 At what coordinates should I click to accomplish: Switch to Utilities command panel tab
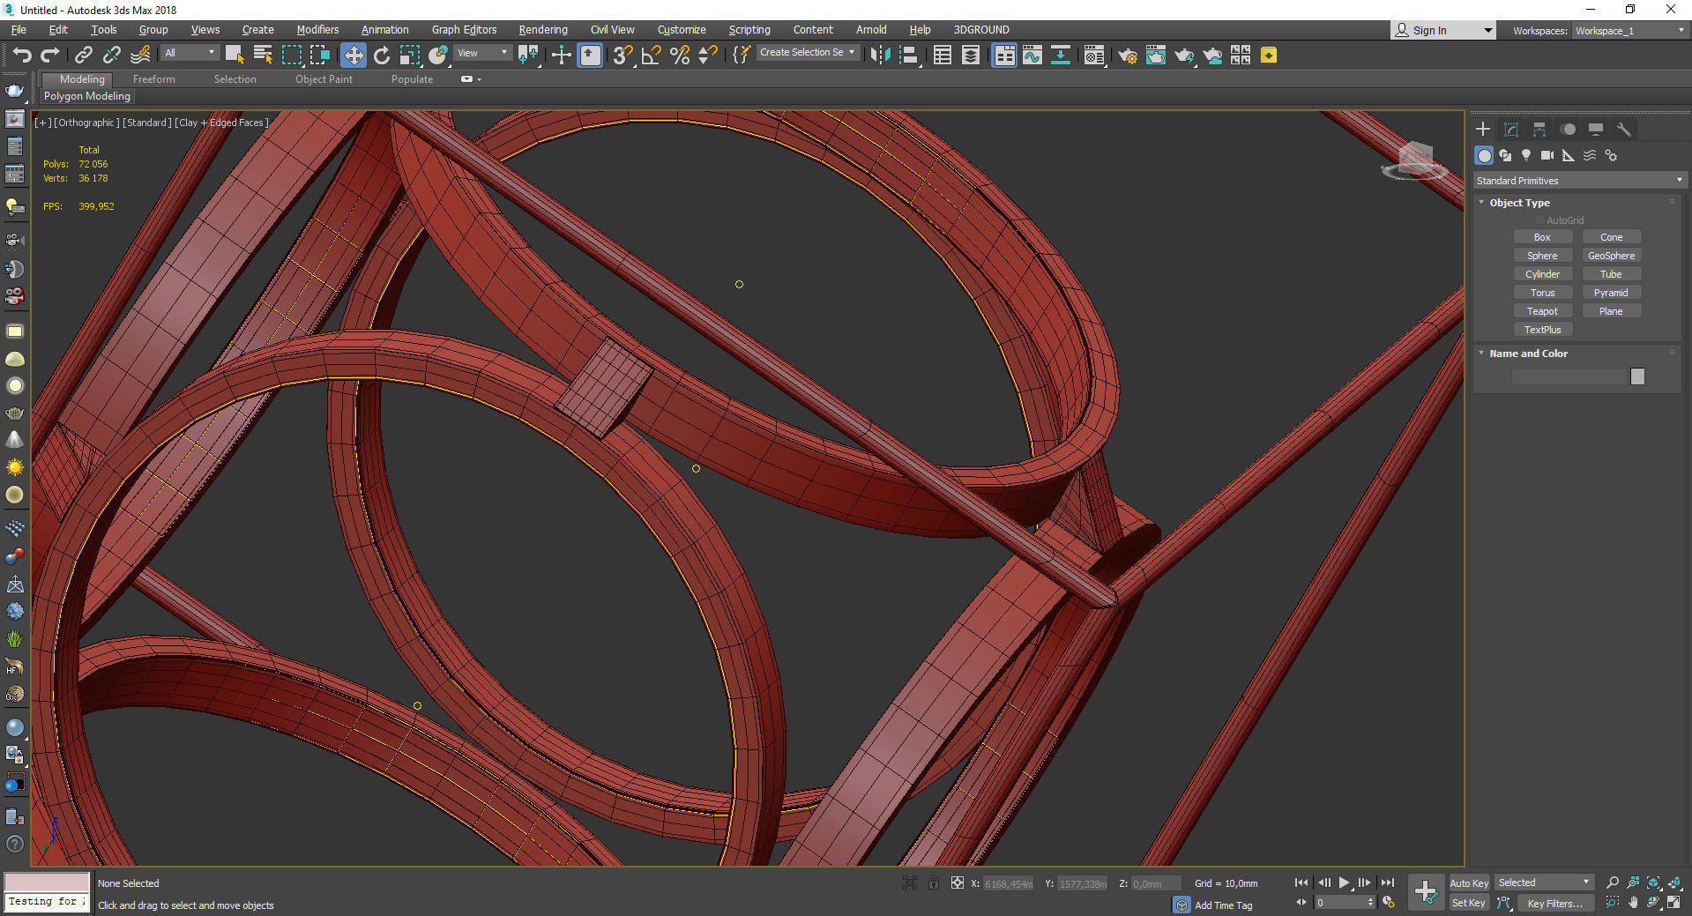pyautogui.click(x=1624, y=130)
